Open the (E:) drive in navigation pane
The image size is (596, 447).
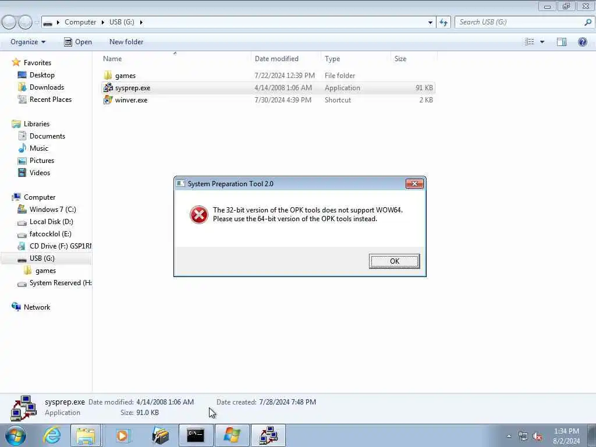50,234
